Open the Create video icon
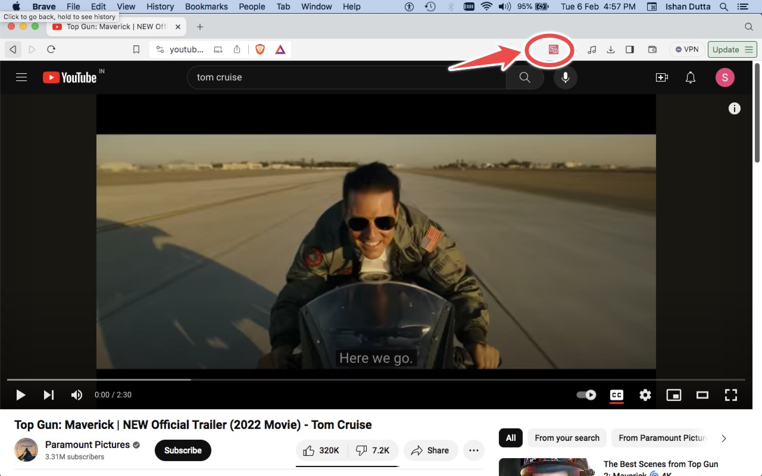Screen dimensions: 762x476 pyautogui.click(x=661, y=77)
